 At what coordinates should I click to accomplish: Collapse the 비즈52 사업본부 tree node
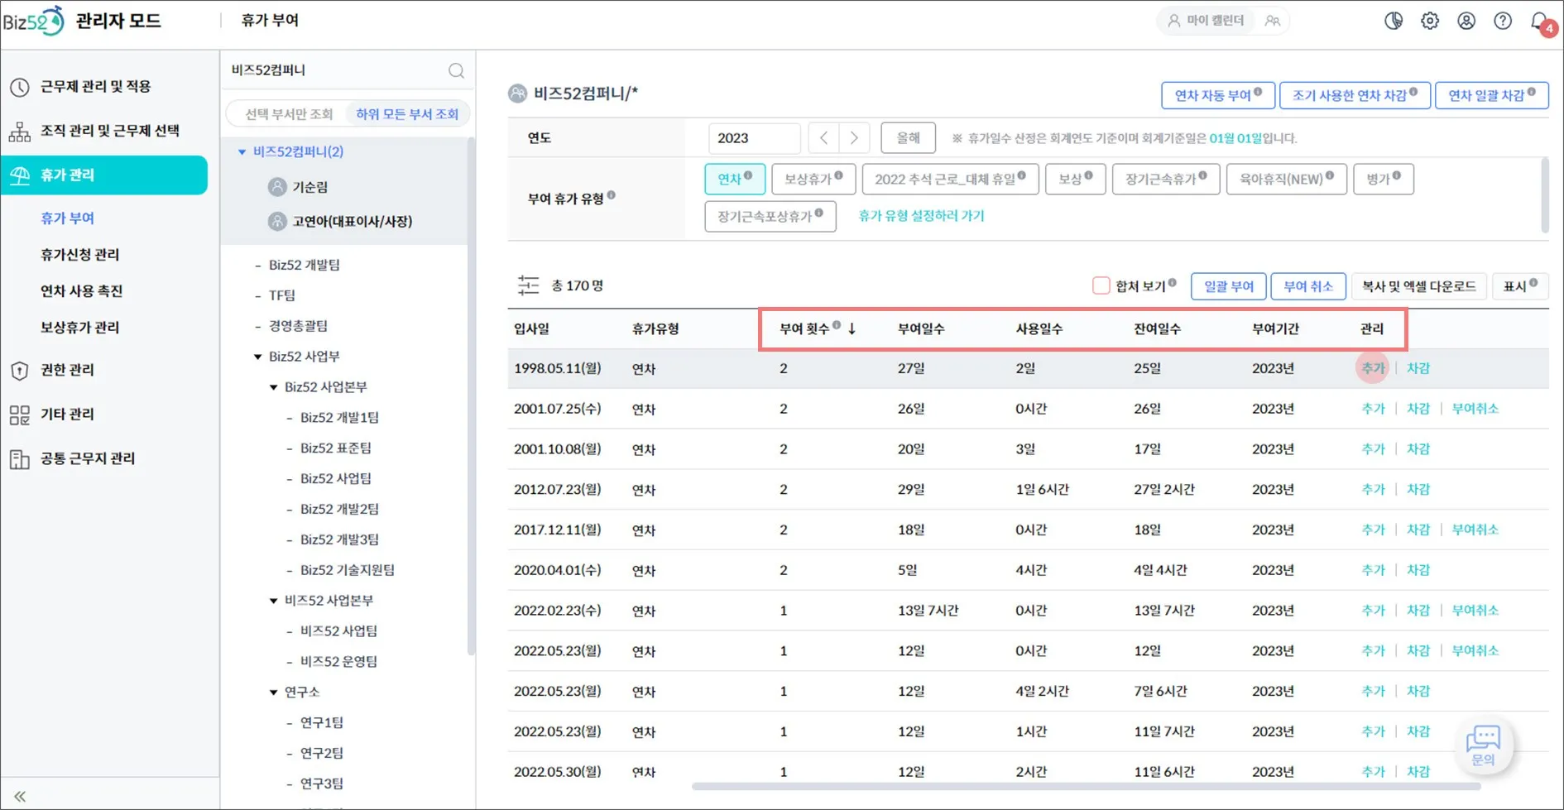273,601
